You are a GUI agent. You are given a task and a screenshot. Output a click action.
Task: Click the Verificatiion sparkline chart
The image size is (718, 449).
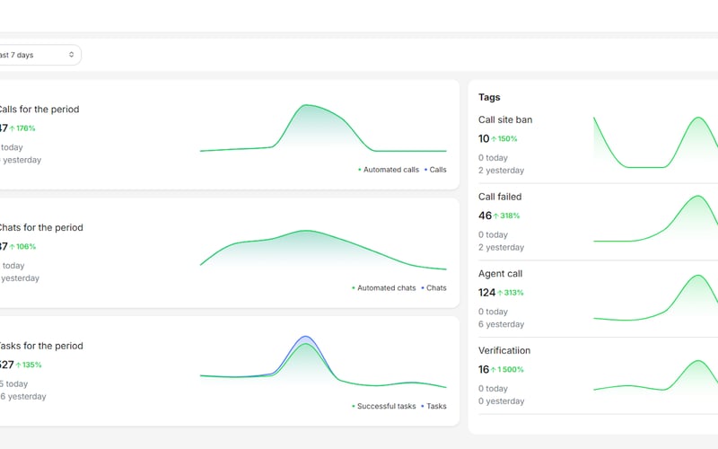click(656, 375)
